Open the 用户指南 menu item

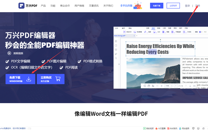click(x=79, y=6)
